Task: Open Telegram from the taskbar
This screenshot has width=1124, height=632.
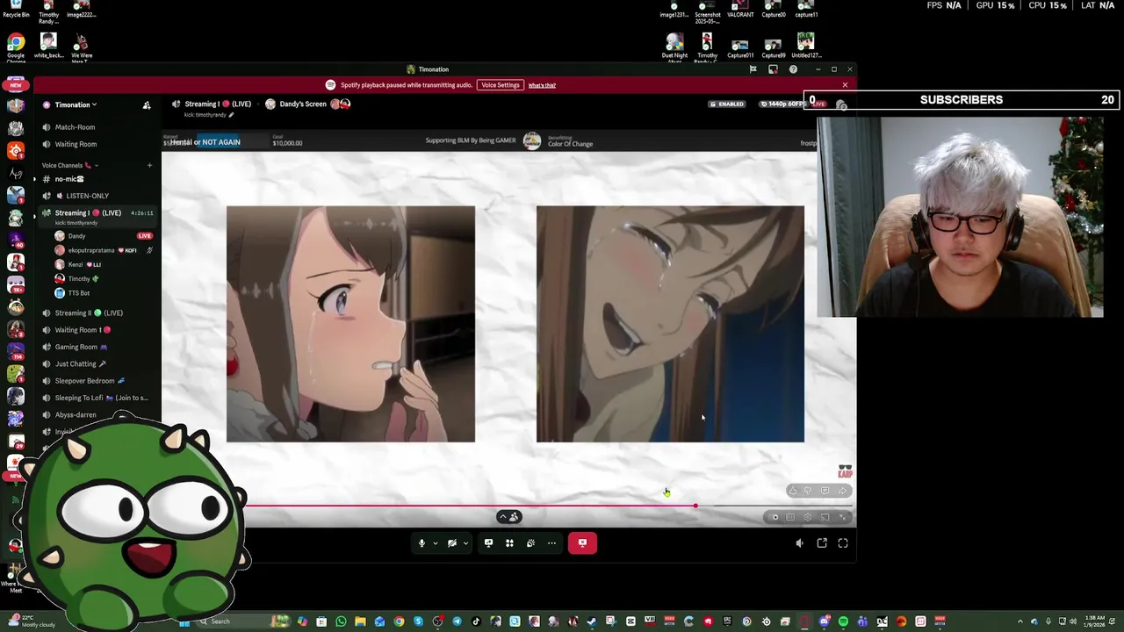Action: tap(458, 621)
